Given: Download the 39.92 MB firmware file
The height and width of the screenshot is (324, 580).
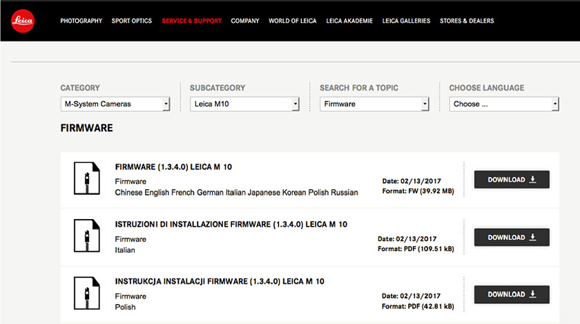Looking at the screenshot, I should click(x=512, y=180).
